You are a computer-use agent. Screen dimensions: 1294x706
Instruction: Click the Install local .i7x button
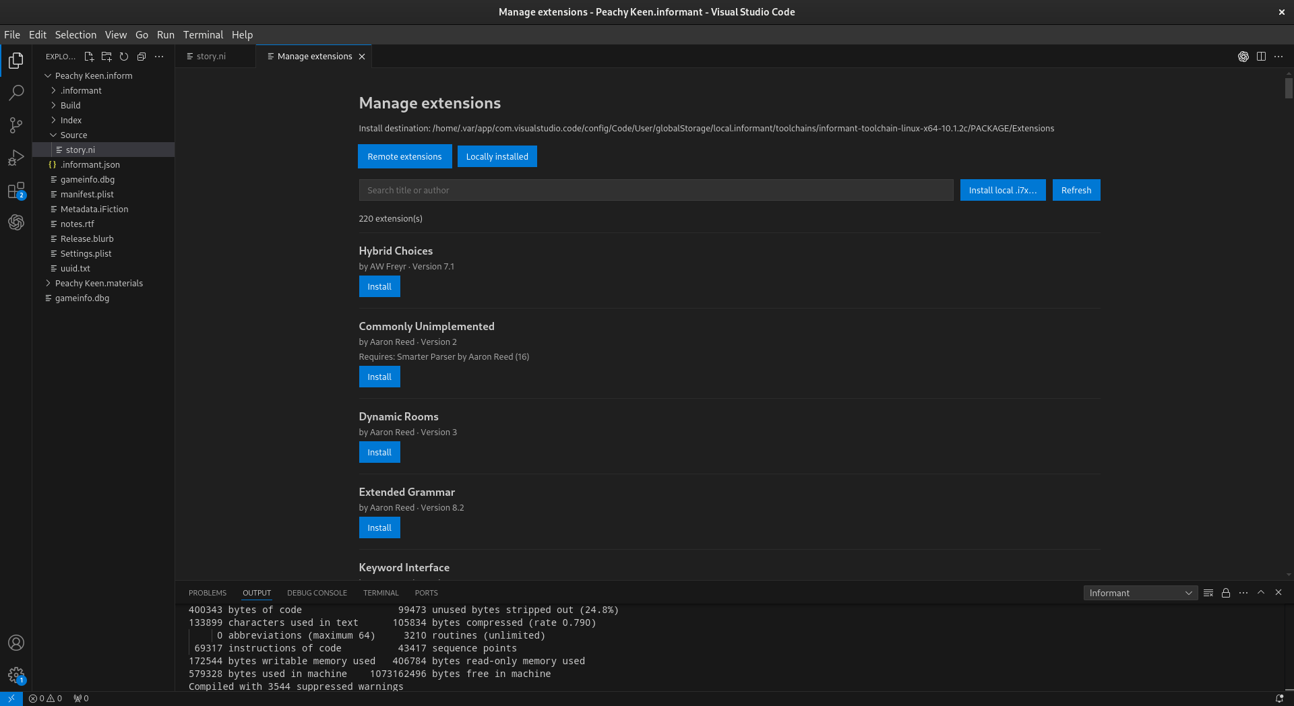click(x=1003, y=190)
